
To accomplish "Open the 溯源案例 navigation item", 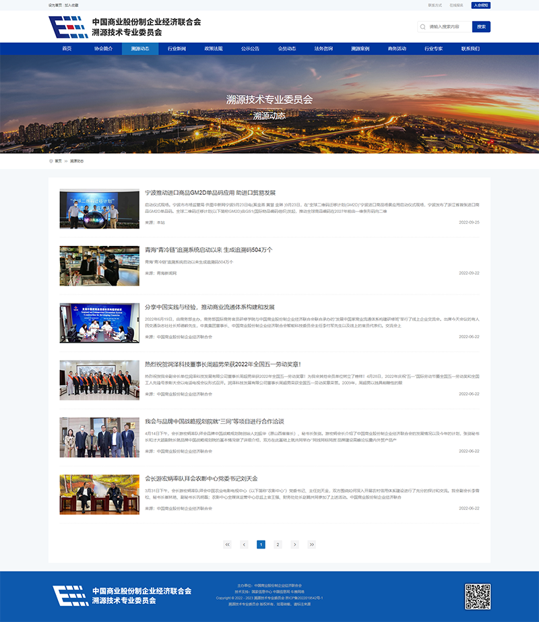I will (x=360, y=49).
